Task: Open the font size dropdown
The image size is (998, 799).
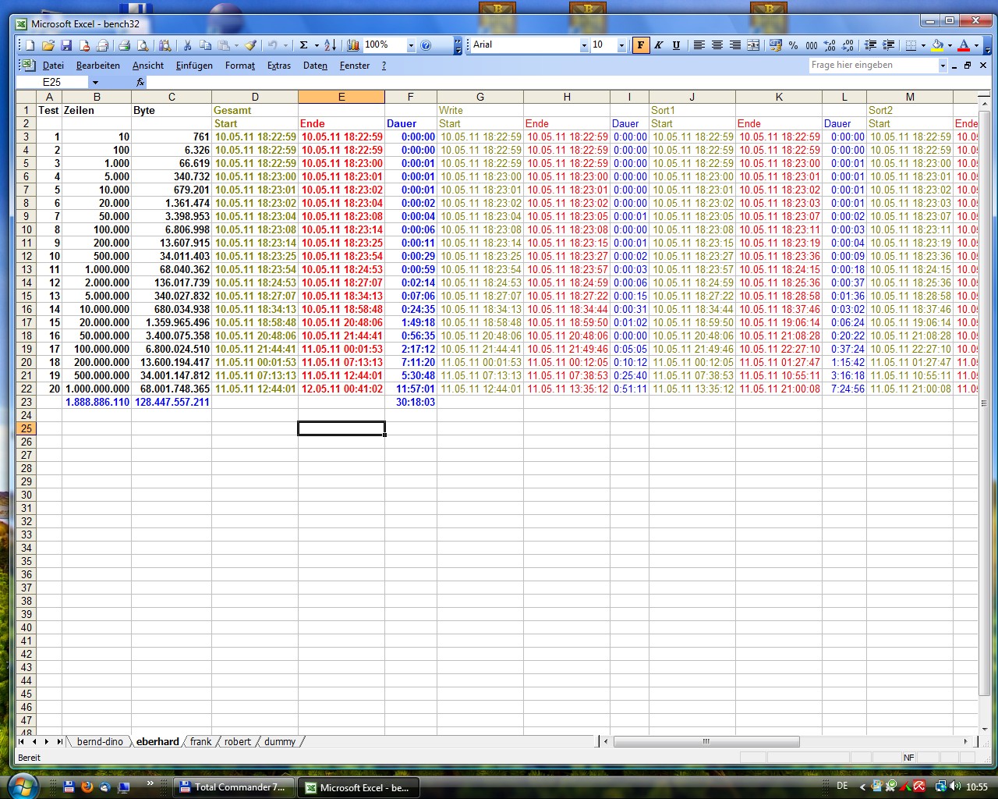Action: point(621,45)
